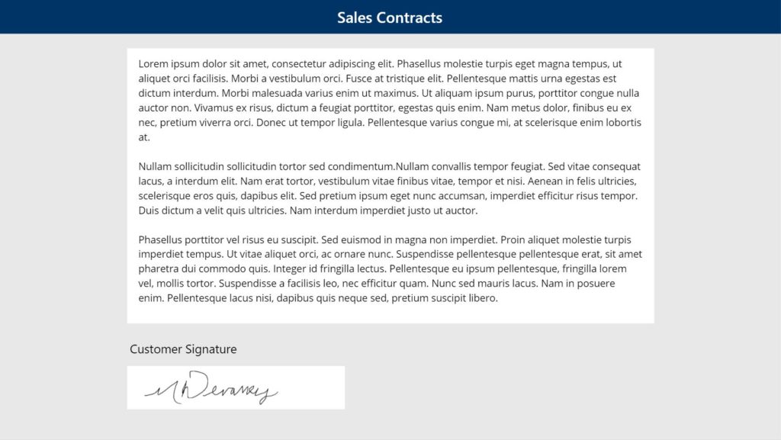Screen dimensions: 781x440
Task: Click the lone 'at.' ending the first paragraph
Action: pos(144,137)
